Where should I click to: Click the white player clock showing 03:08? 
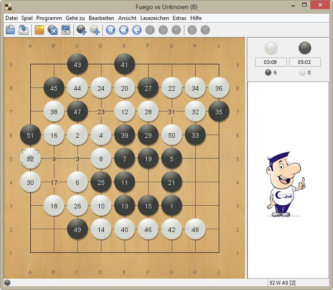270,62
